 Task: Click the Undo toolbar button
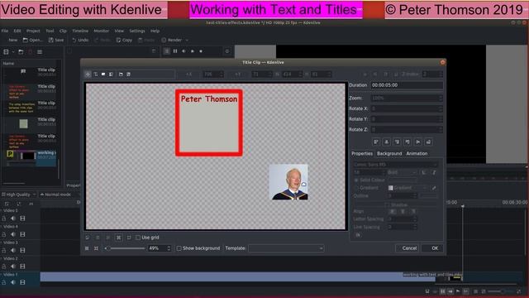coord(80,40)
